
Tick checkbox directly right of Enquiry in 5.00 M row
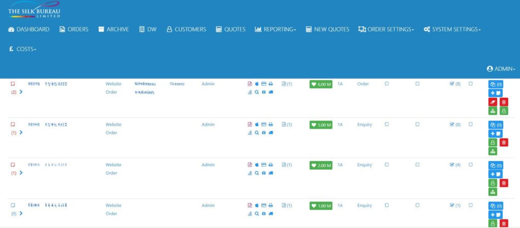[386, 125]
